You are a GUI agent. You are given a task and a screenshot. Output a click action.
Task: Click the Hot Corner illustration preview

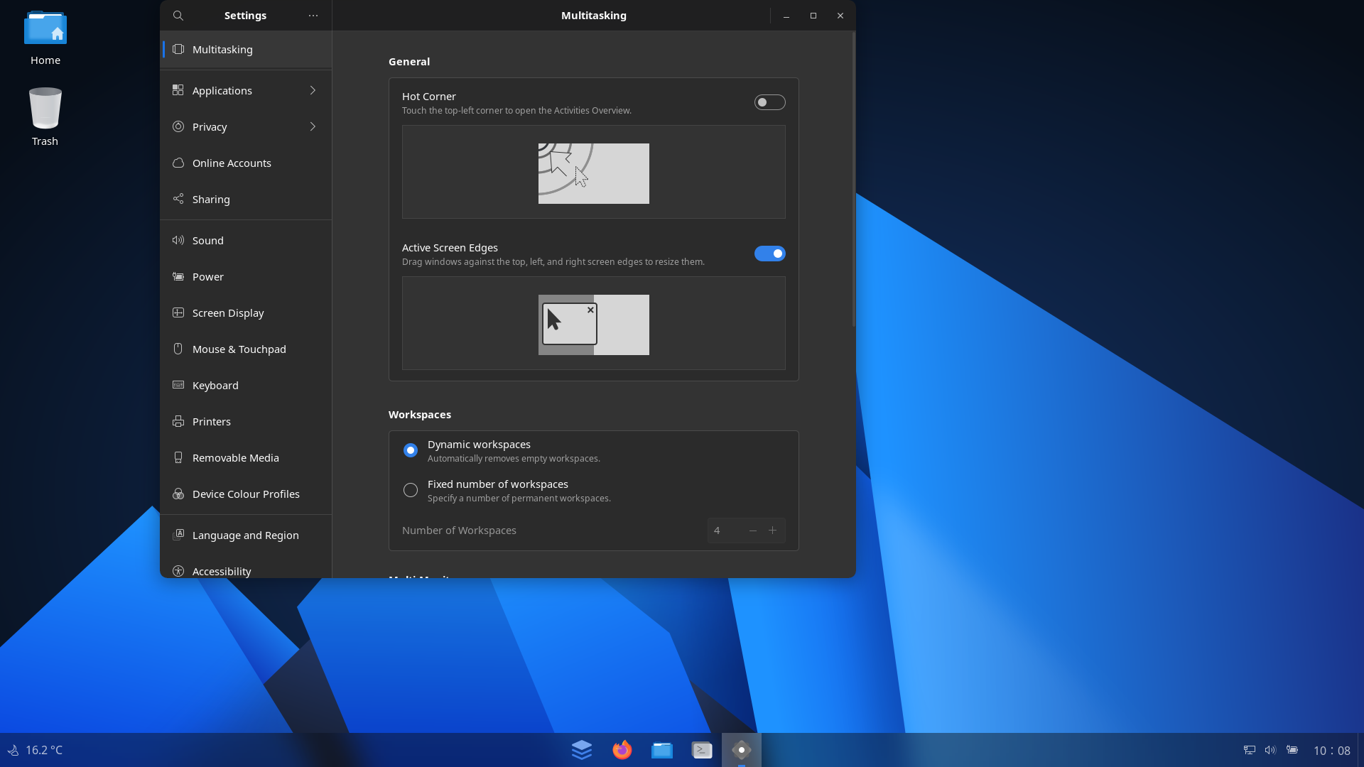594,173
